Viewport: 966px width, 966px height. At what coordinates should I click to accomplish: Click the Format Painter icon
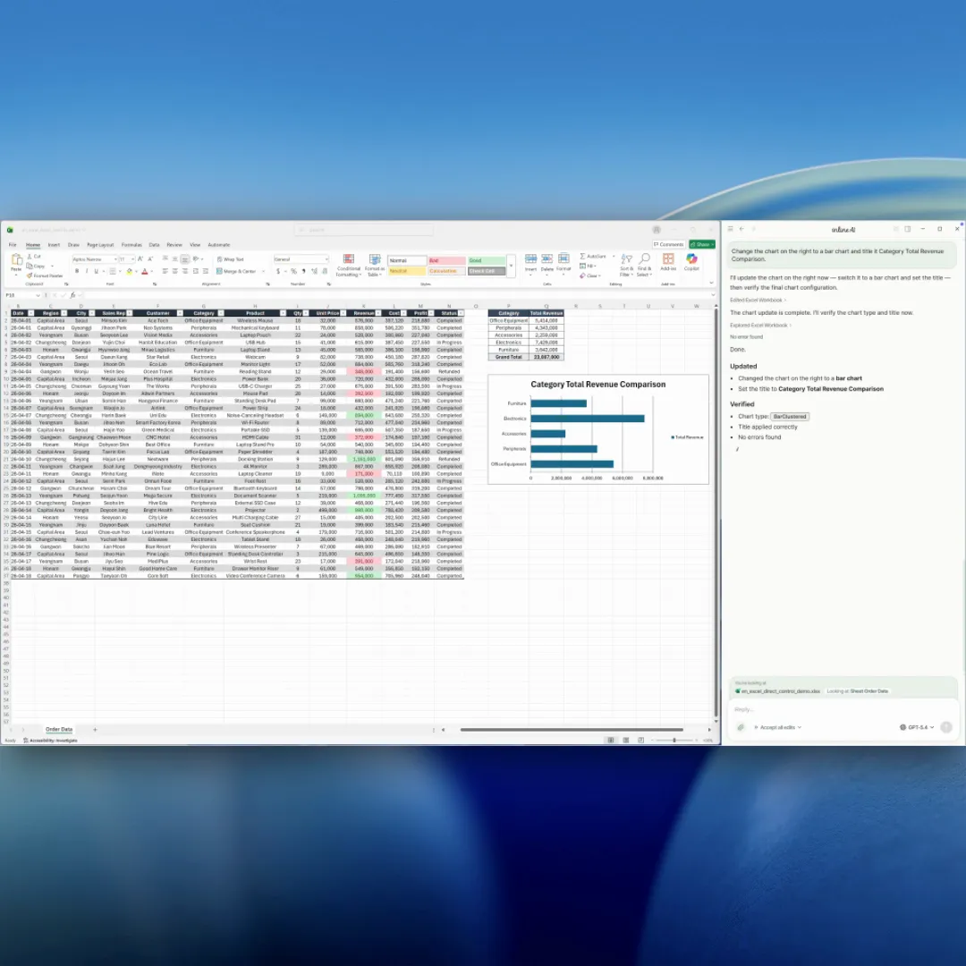pyautogui.click(x=31, y=275)
